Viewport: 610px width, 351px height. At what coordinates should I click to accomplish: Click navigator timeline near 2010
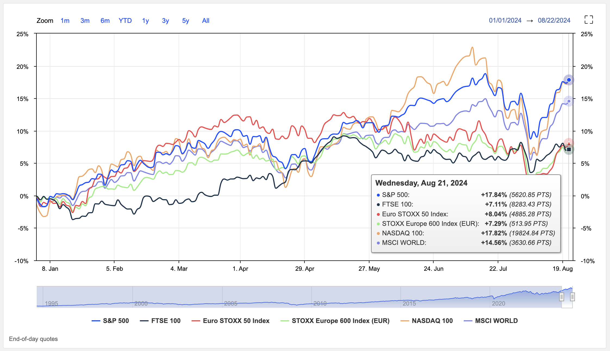pyautogui.click(x=320, y=303)
